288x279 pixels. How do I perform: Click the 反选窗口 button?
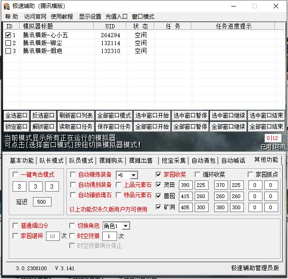[x=43, y=115]
